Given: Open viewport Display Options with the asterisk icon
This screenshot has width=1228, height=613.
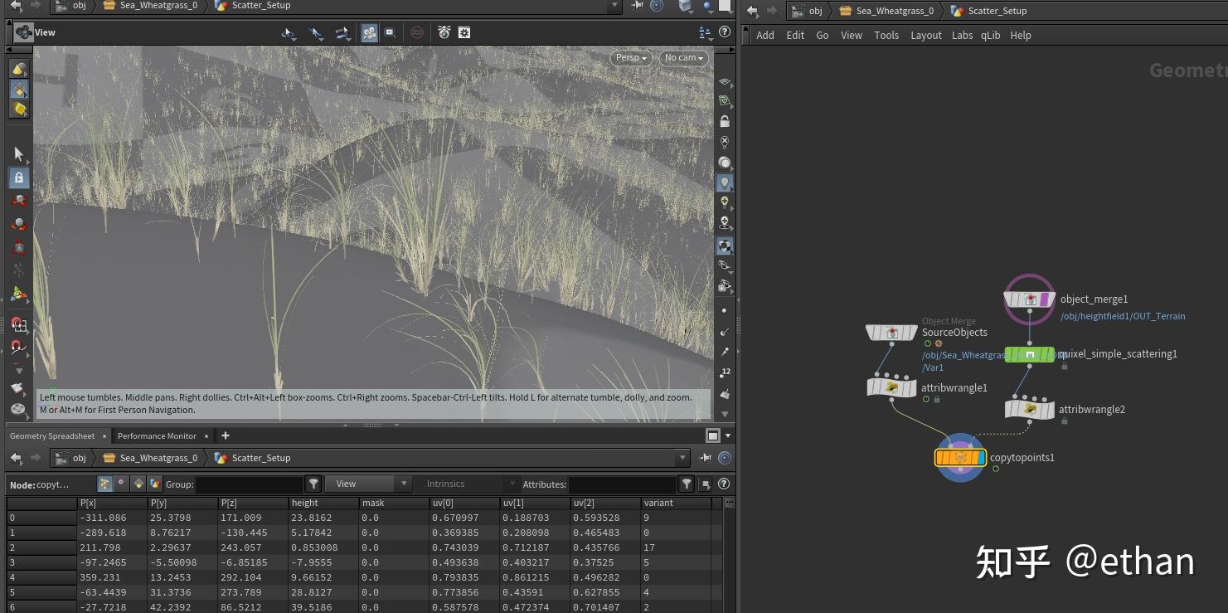Looking at the screenshot, I should [464, 32].
